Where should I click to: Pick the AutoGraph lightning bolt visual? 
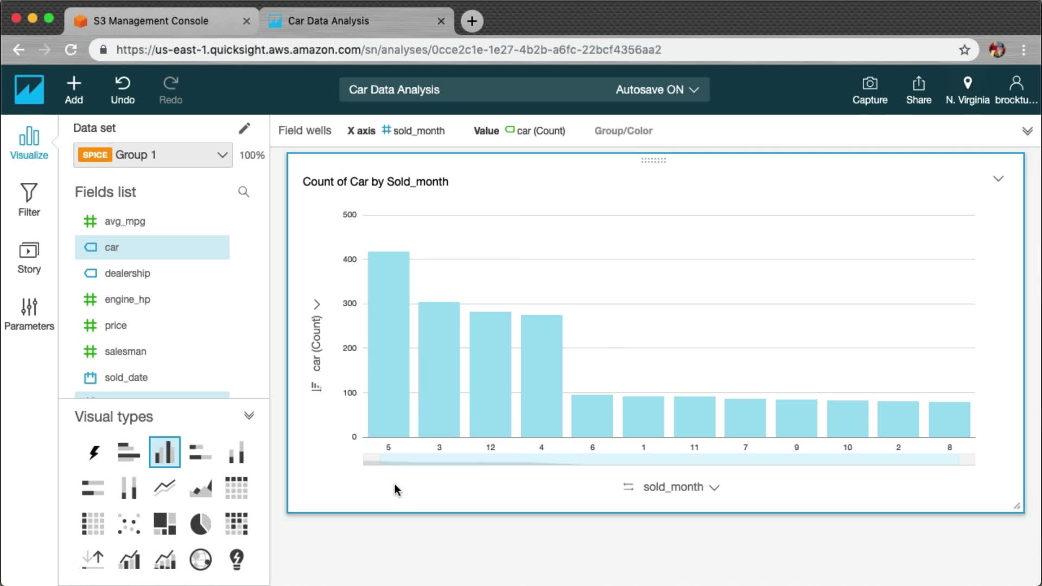coord(93,452)
